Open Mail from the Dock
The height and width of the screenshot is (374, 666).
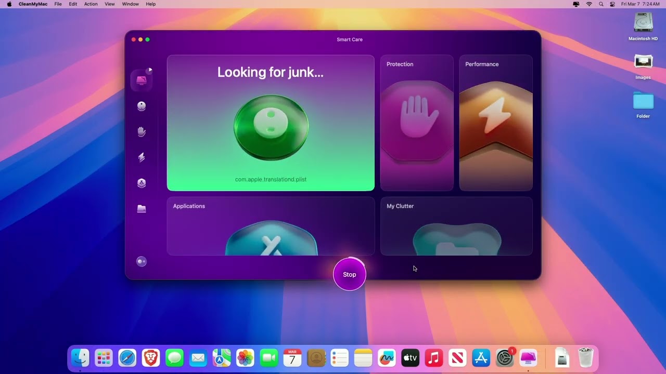[198, 358]
